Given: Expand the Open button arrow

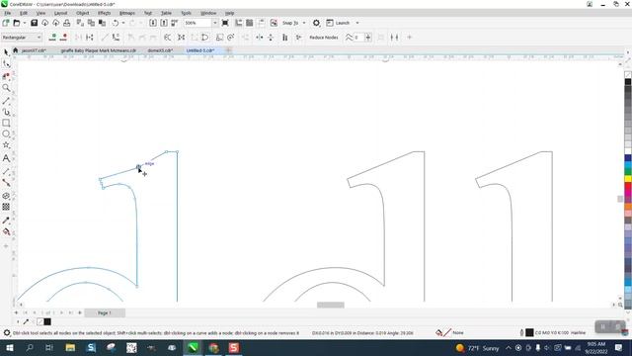Looking at the screenshot, I should click(24, 23).
